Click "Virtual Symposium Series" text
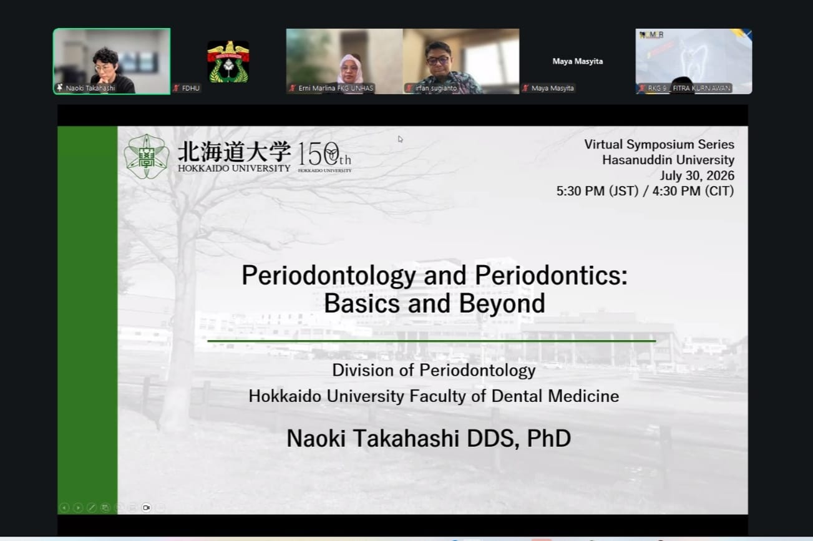Screen dimensions: 813x541 (660, 144)
